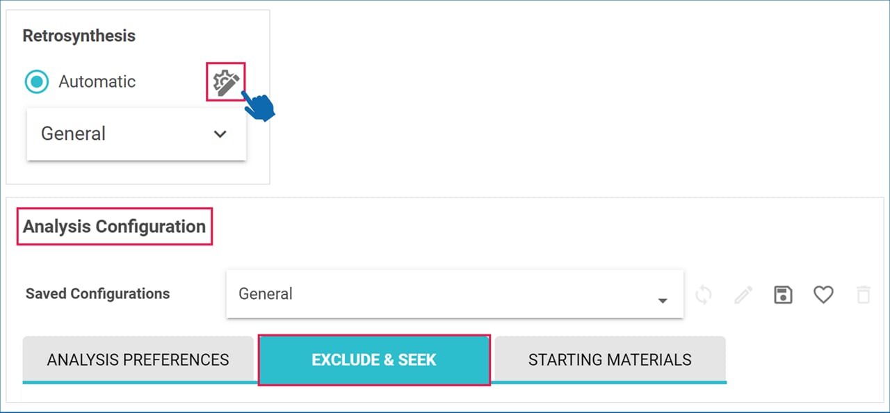Go to the Starting Materials tab
The width and height of the screenshot is (890, 413).
pyautogui.click(x=610, y=359)
